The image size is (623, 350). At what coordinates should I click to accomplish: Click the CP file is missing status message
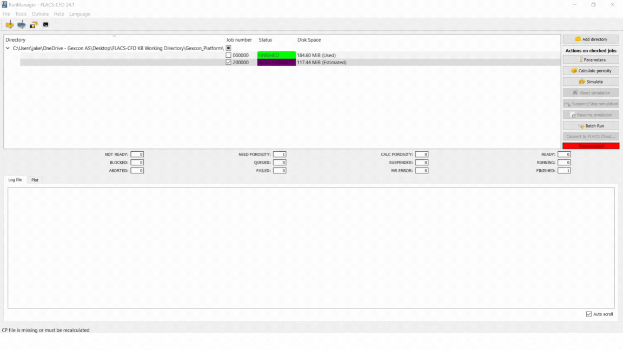[x=45, y=330]
